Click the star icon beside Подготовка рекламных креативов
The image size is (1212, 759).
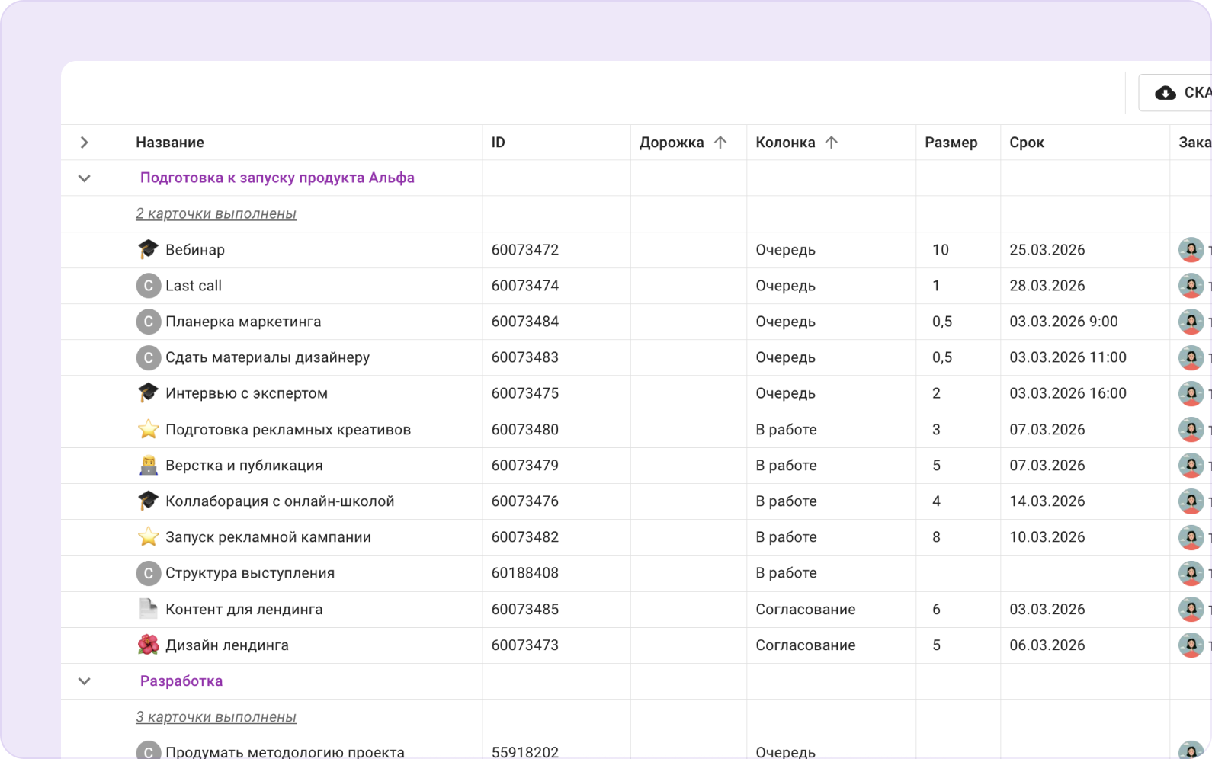coord(148,430)
